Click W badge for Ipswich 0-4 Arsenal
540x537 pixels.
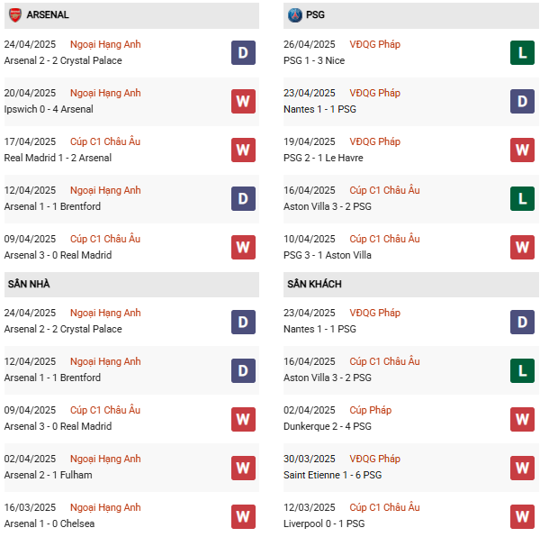pos(243,101)
